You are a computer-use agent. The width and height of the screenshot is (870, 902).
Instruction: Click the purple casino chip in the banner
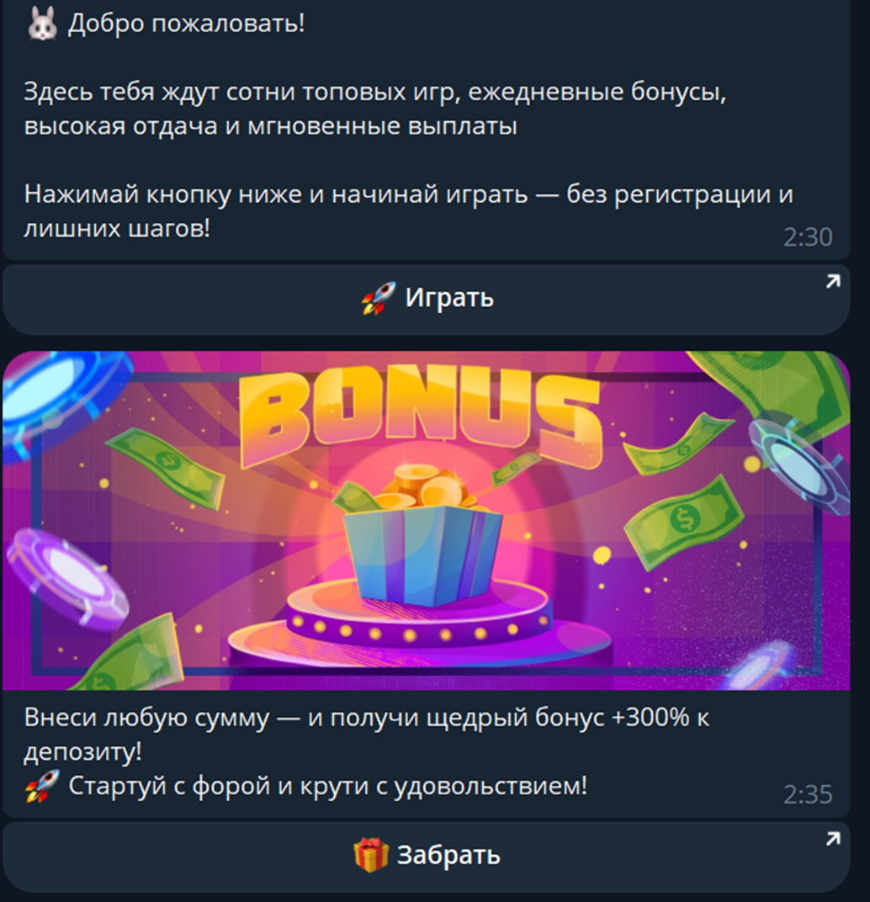pyautogui.click(x=67, y=579)
